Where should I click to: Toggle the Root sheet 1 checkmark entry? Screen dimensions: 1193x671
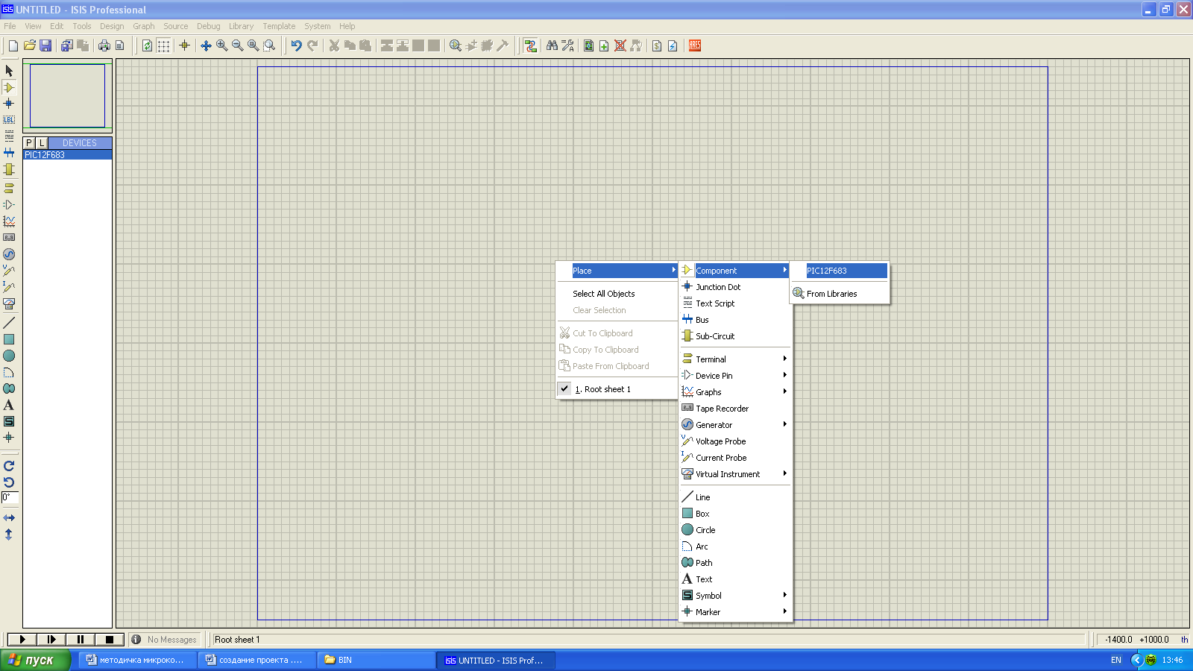[617, 389]
